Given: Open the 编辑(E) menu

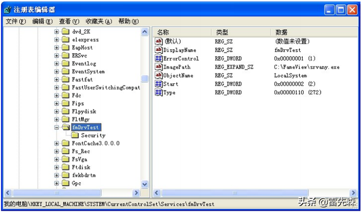Looking at the screenshot, I should 42,22.
